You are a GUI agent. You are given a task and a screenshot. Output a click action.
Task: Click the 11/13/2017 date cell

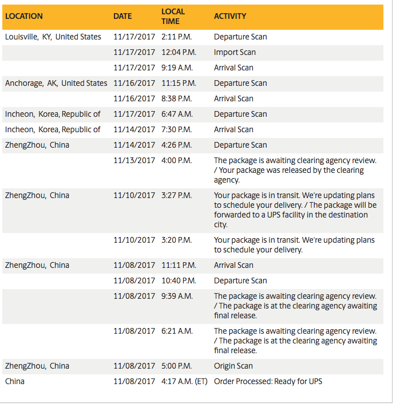click(x=134, y=160)
